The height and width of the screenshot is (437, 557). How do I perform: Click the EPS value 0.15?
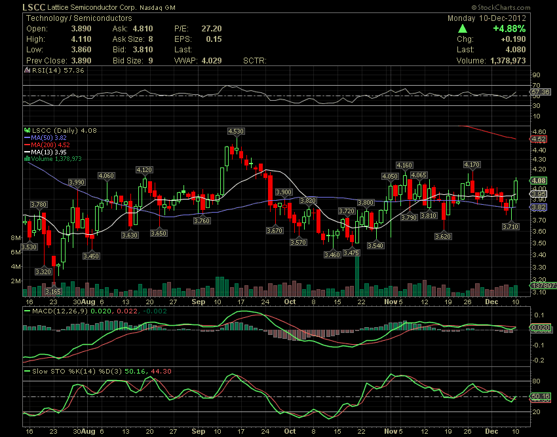214,39
